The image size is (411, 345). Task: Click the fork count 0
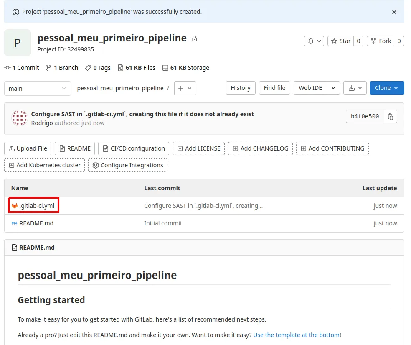point(399,41)
